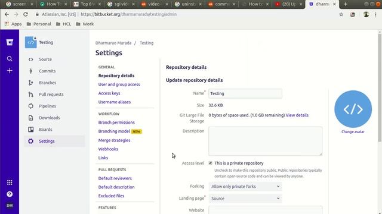
Task: Open Merge strategies settings
Action: pos(114,140)
